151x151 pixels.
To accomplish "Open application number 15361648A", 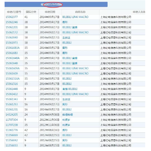I will tap(13, 58).
